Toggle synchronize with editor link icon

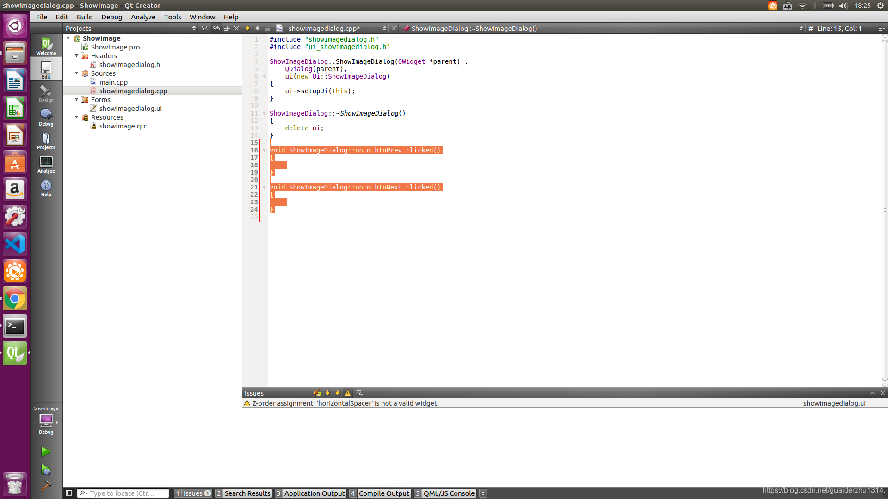216,28
